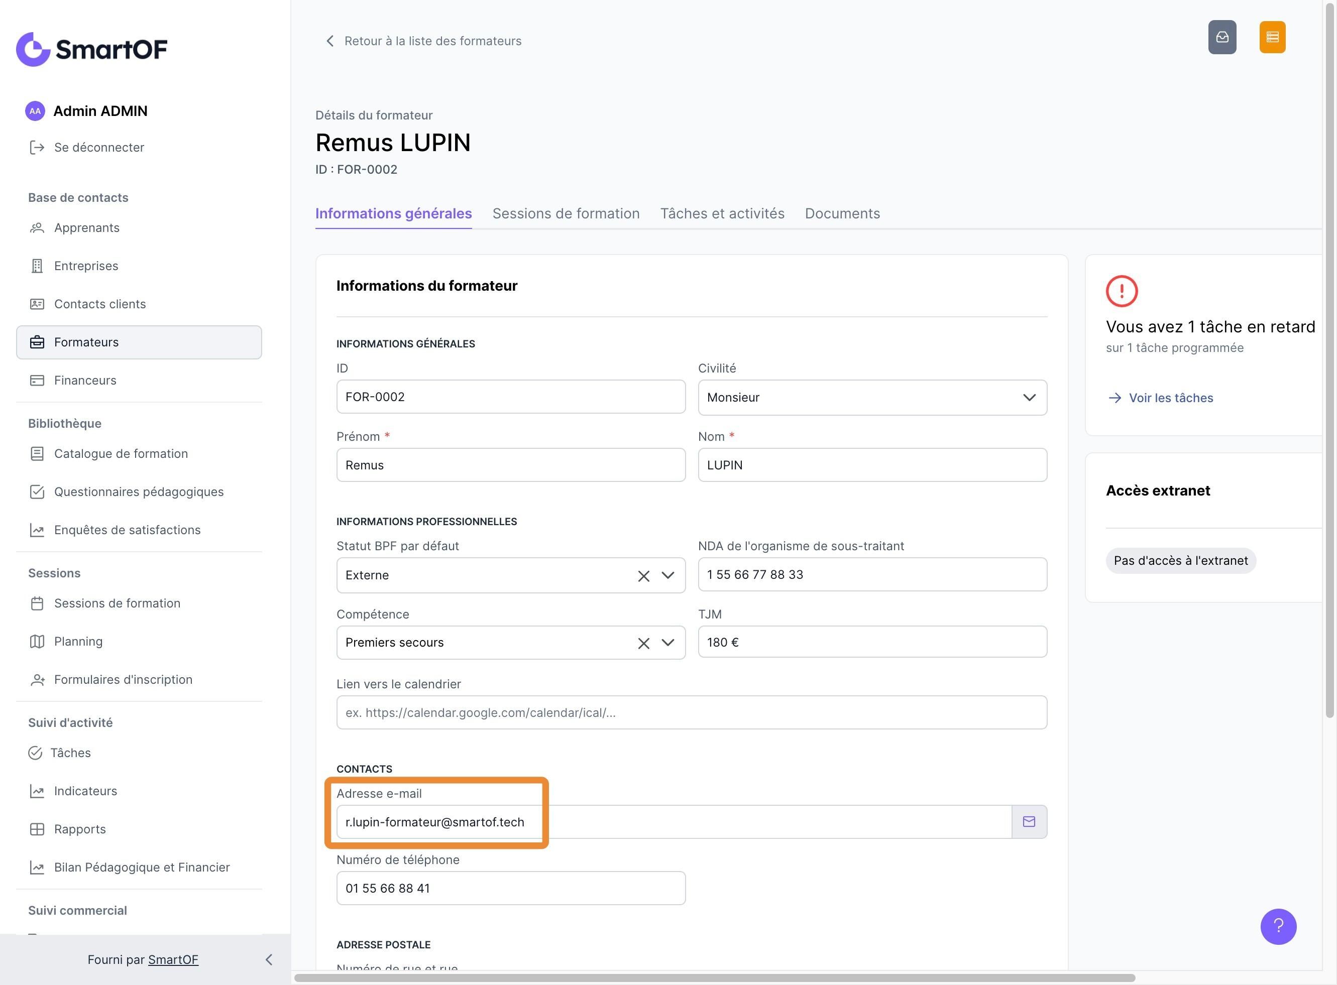This screenshot has width=1337, height=985.
Task: Open the Civilité dropdown
Action: coord(872,398)
